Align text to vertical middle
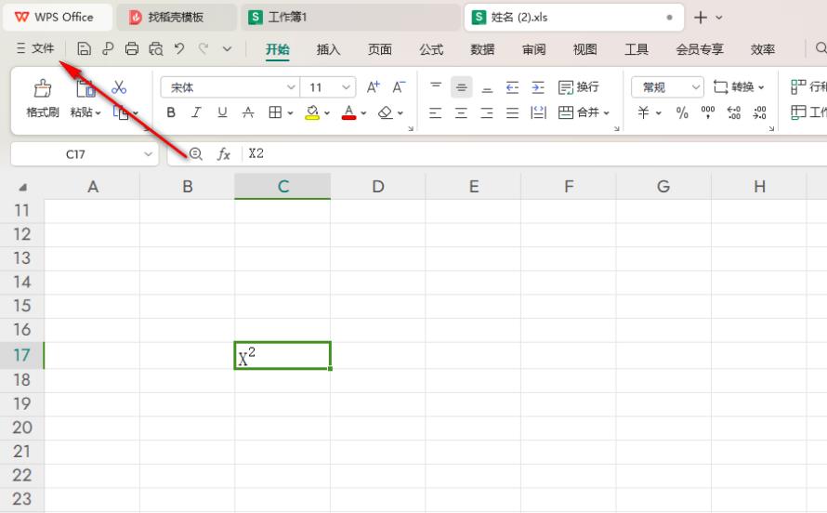This screenshot has height=513, width=827. 462,87
